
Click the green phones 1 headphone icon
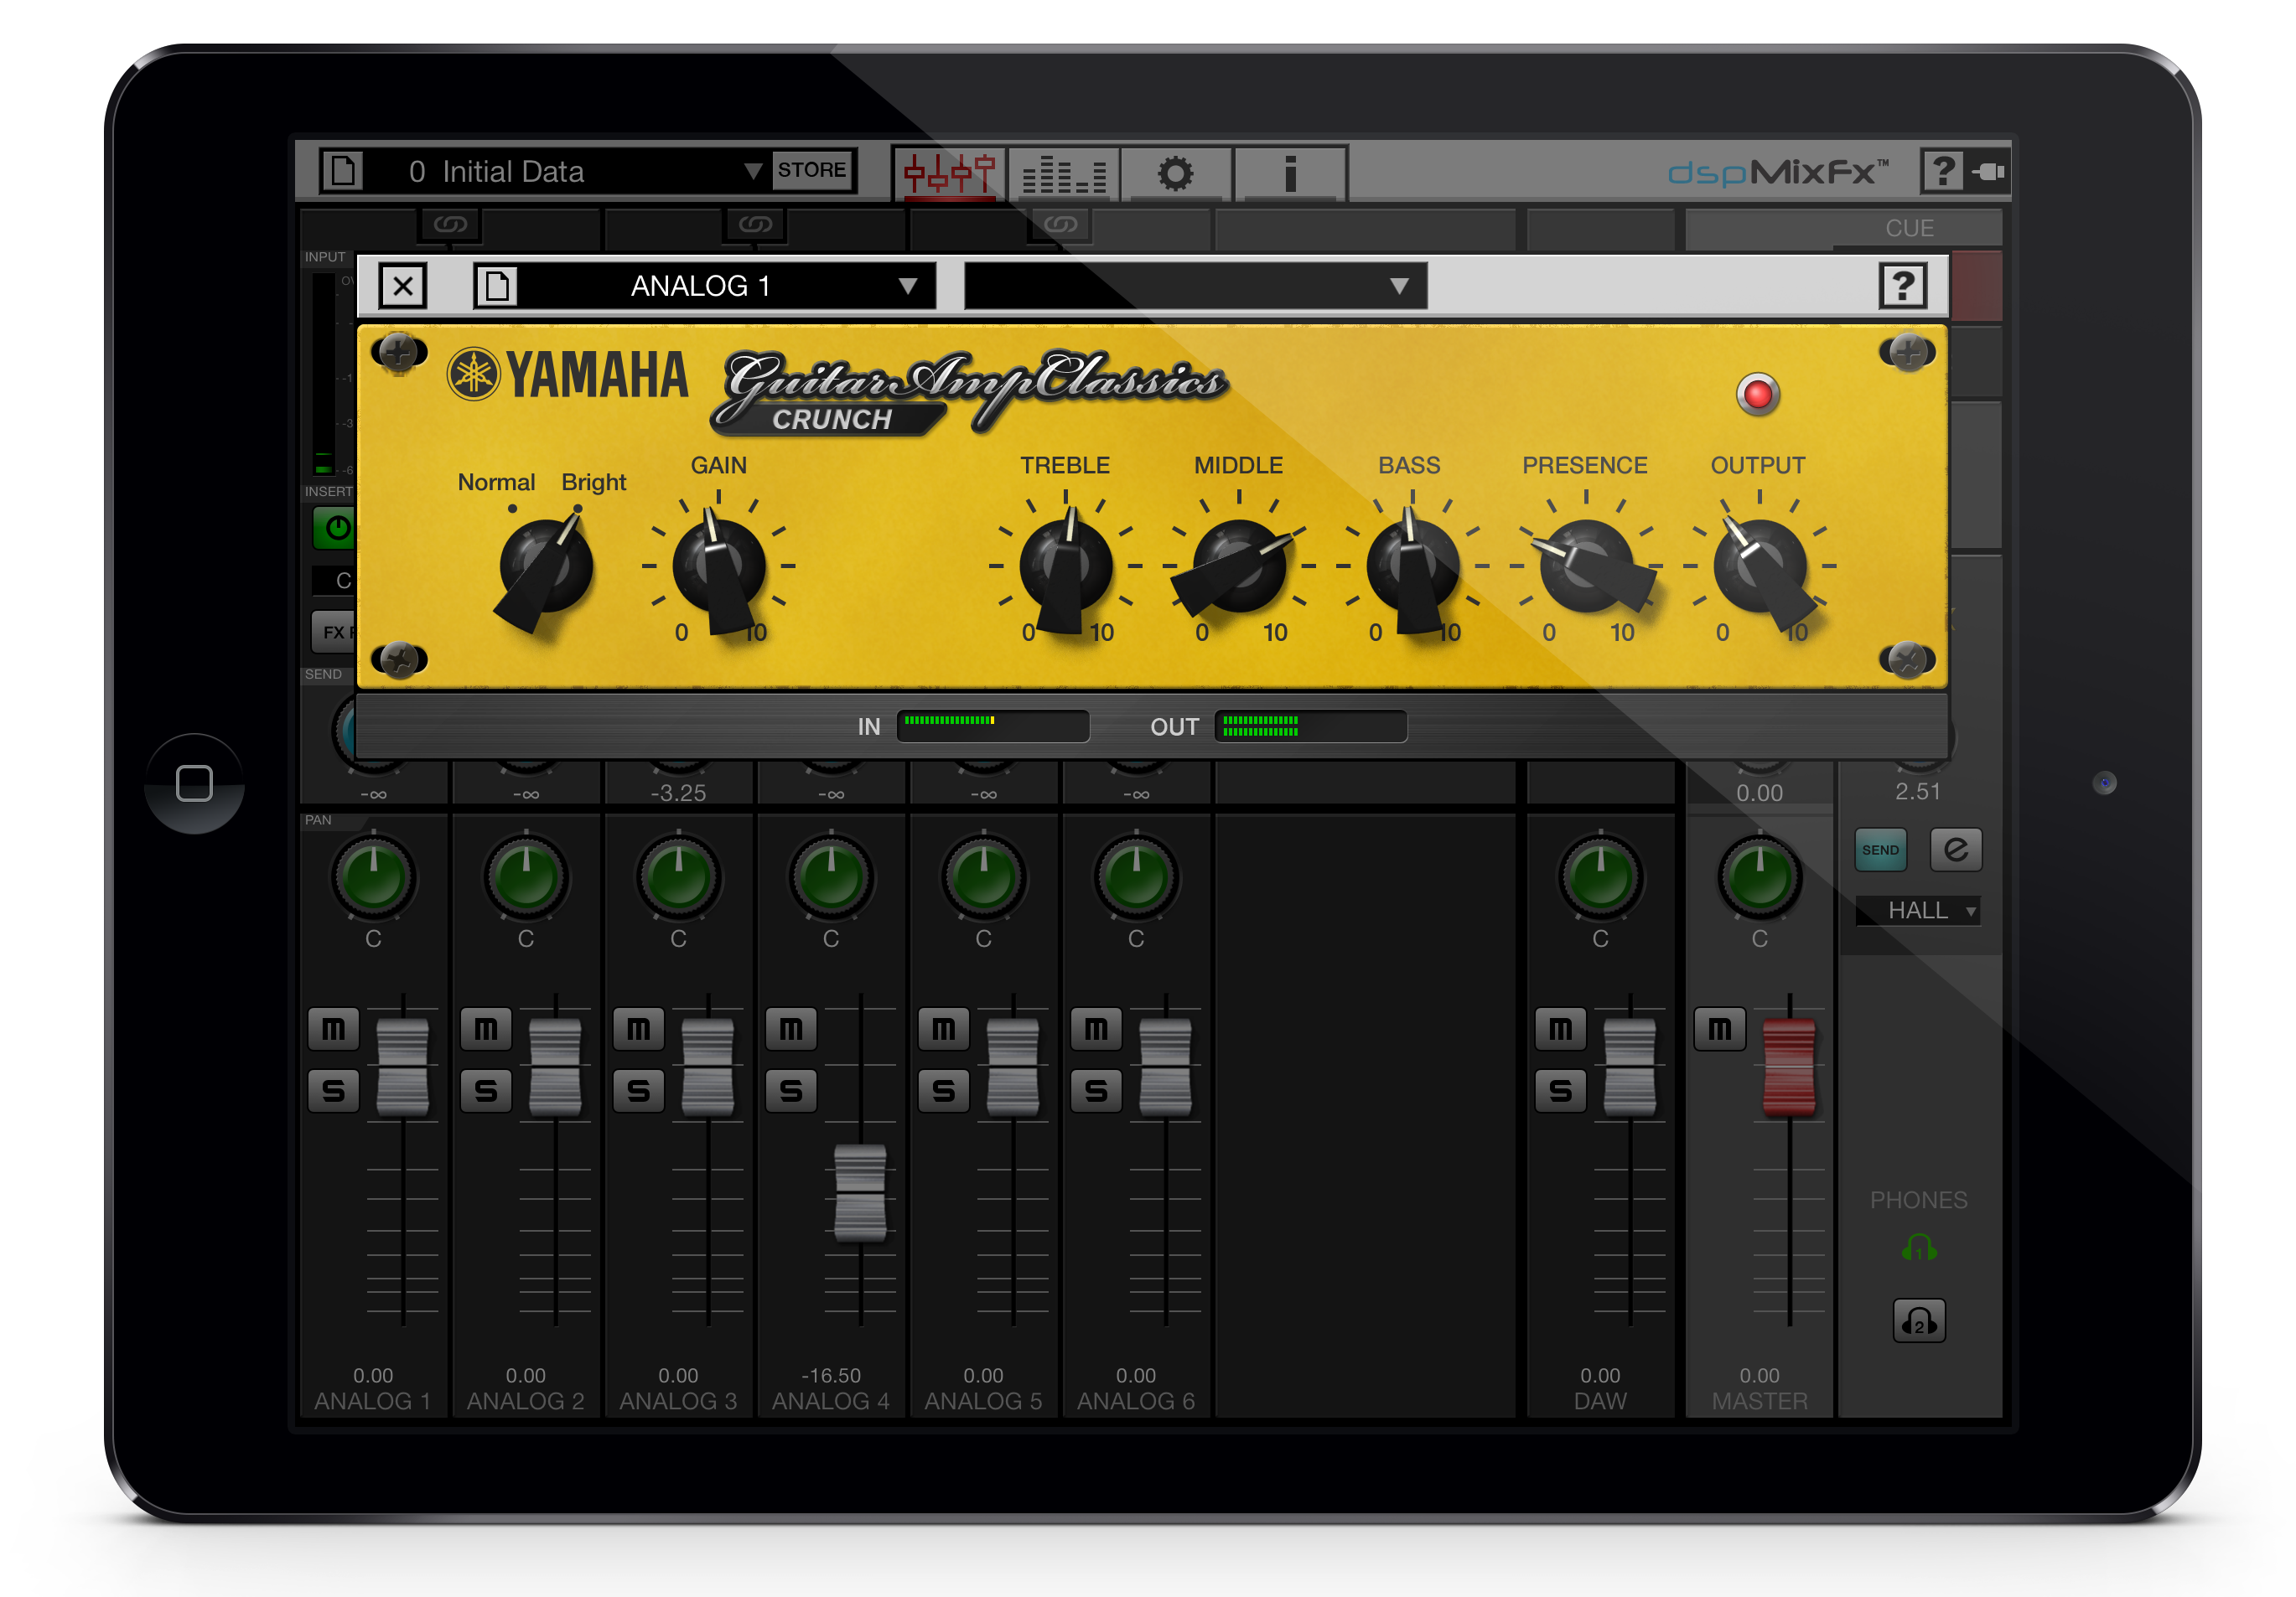click(1919, 1248)
